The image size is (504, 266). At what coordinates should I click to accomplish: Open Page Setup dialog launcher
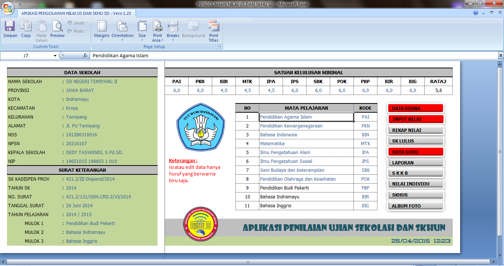coord(220,47)
